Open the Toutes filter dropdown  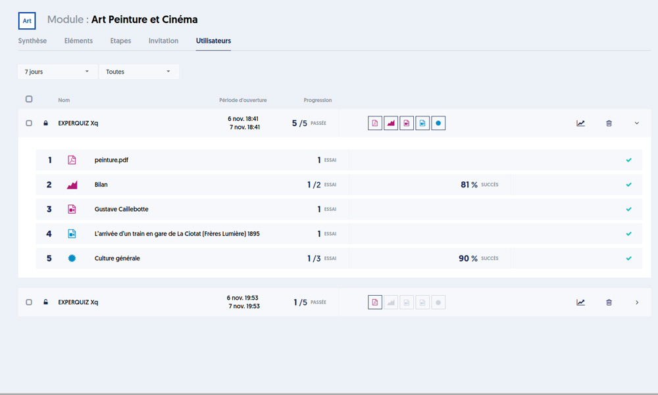(138, 72)
